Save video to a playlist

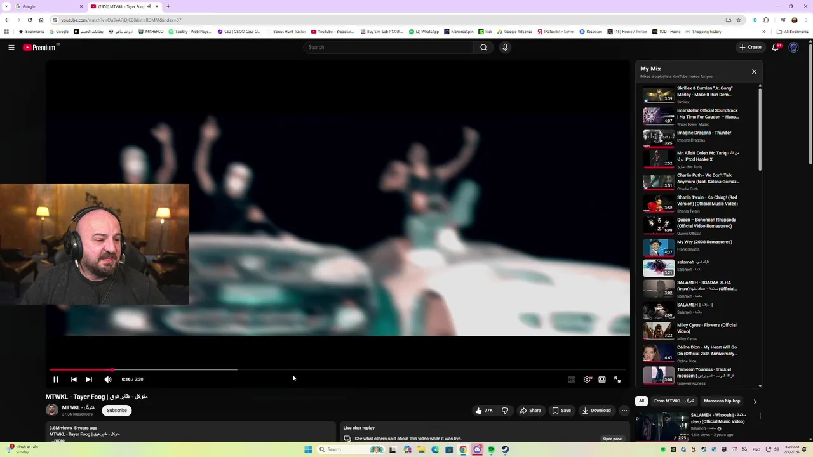pos(561,411)
